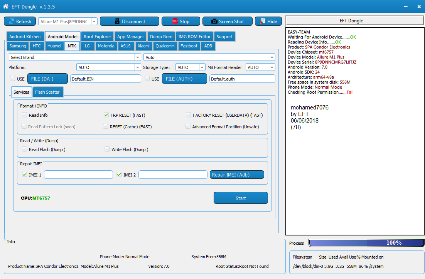Click the FILE (DA) button

coord(47,79)
